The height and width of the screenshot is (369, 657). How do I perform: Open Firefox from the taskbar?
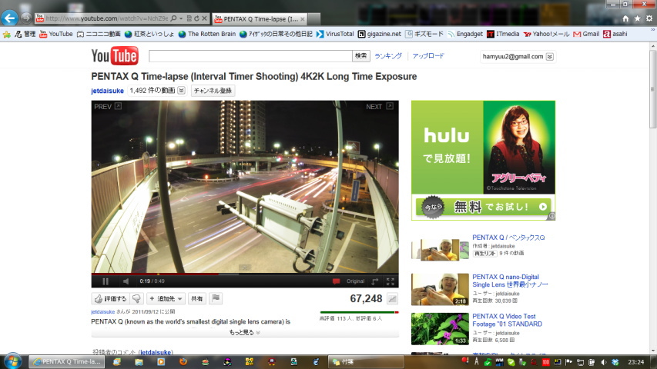(183, 362)
